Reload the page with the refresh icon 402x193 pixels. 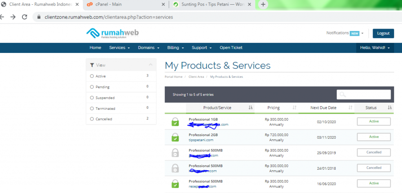point(25,17)
